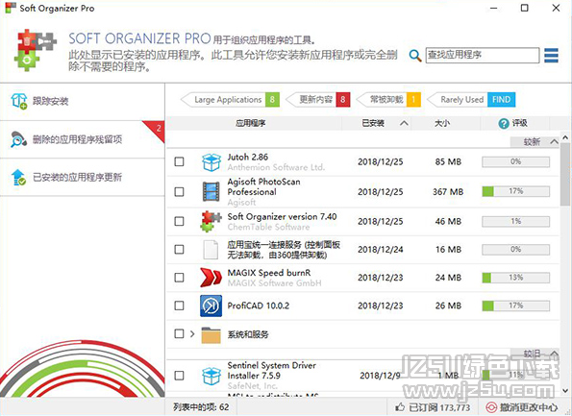Image resolution: width=572 pixels, height=416 pixels.
Task: Open 删除的应用程序残留项 in the sidebar
Action: point(82,139)
